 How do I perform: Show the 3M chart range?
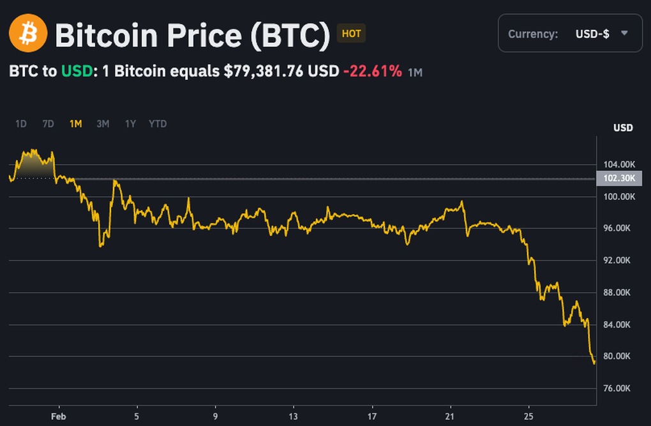[x=103, y=124]
